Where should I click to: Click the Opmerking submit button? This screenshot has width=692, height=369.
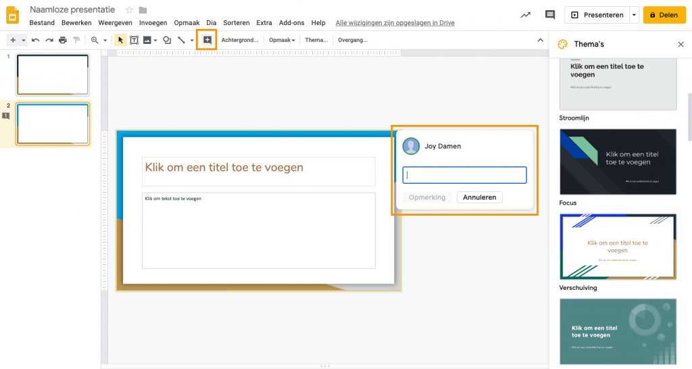tap(427, 197)
